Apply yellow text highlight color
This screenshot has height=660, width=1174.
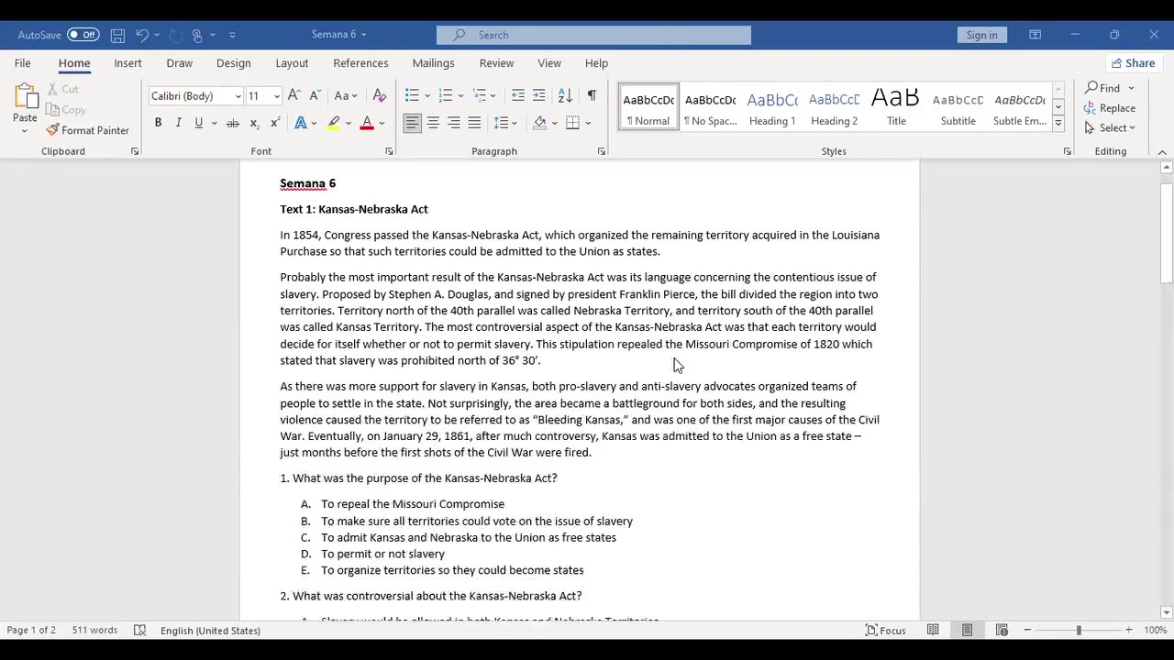coord(334,123)
